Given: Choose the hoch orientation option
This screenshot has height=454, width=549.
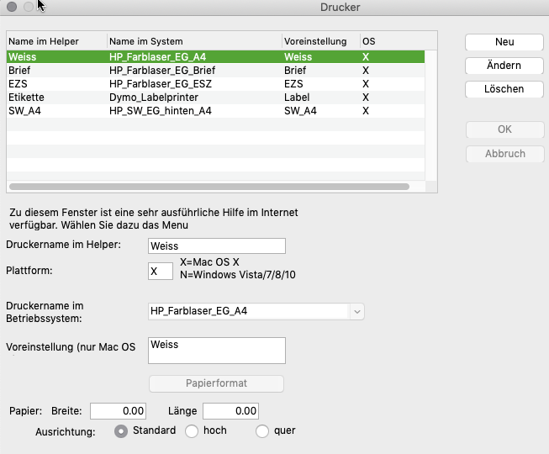Looking at the screenshot, I should [x=191, y=431].
